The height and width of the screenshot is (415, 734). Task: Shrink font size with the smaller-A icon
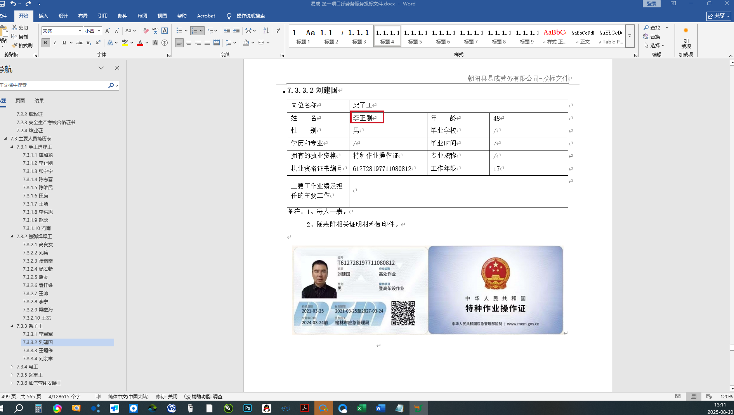[x=117, y=31]
